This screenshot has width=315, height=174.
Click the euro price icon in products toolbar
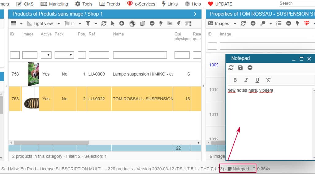point(179,23)
